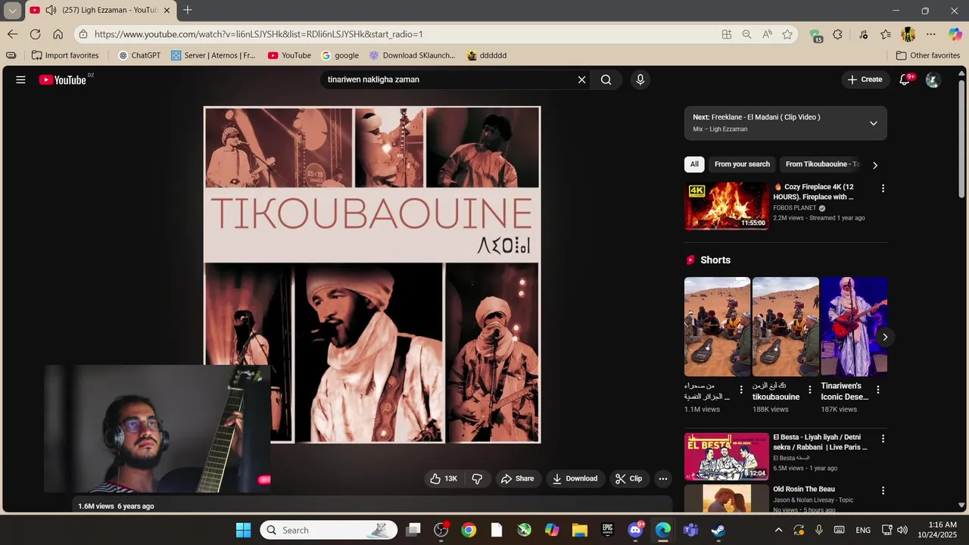
Task: Show more filter chips with right arrow
Action: coord(875,165)
